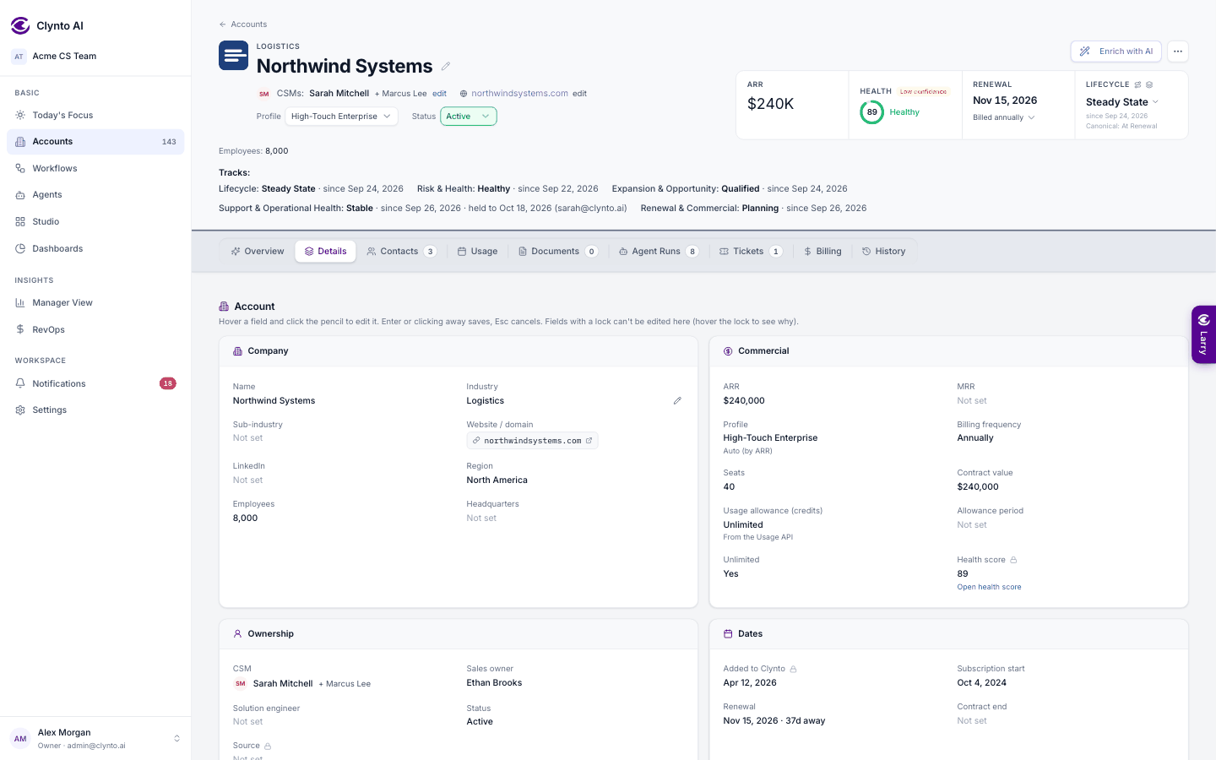
Task: Open the Steady State lifecycle dropdown
Action: (x=1122, y=102)
